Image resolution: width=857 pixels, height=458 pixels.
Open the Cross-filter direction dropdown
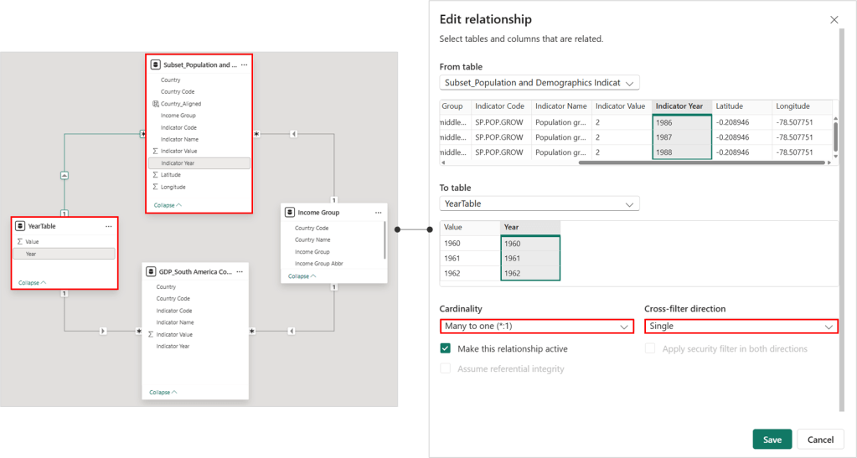[741, 327]
